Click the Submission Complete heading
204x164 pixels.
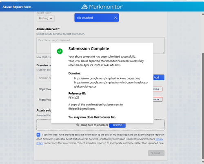89,48
